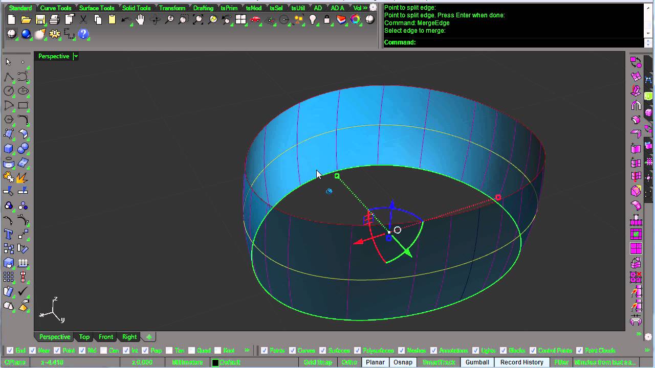Toggle the Mid osnap checkbox
Screen dimensions: 655x368
82,351
